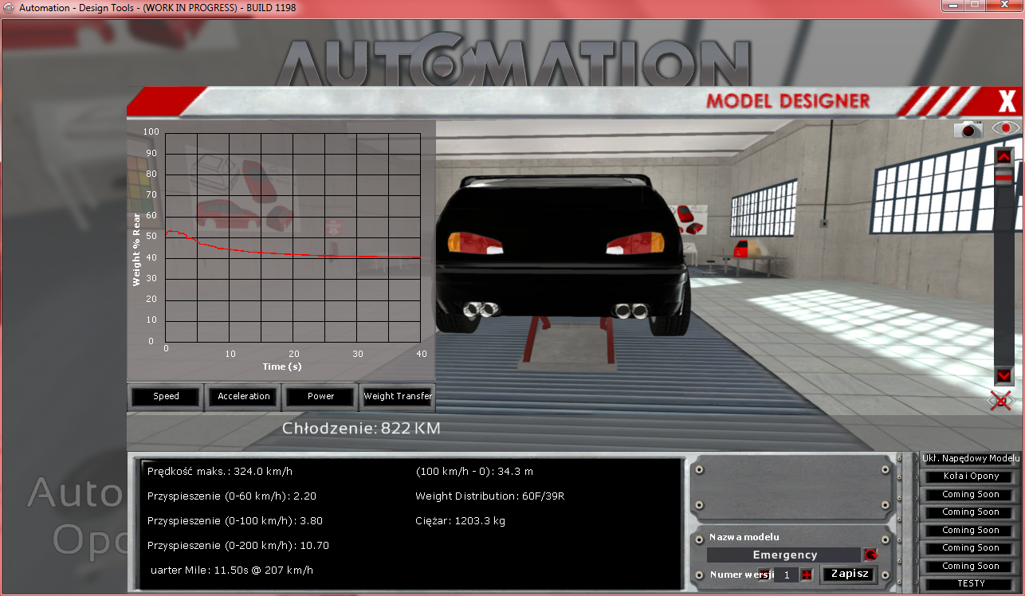The height and width of the screenshot is (596, 1025).
Task: Increase version number with the red plus
Action: coord(807,574)
